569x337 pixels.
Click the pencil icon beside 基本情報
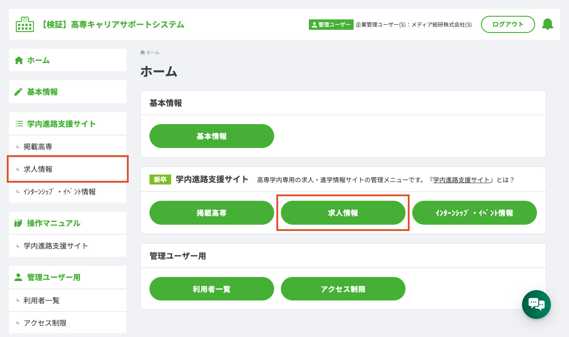[x=19, y=92]
